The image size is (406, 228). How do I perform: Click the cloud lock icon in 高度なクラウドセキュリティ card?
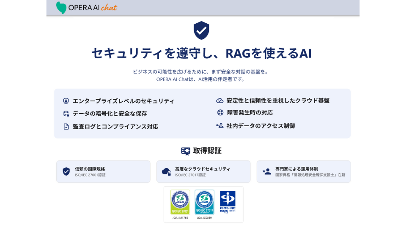167,172
